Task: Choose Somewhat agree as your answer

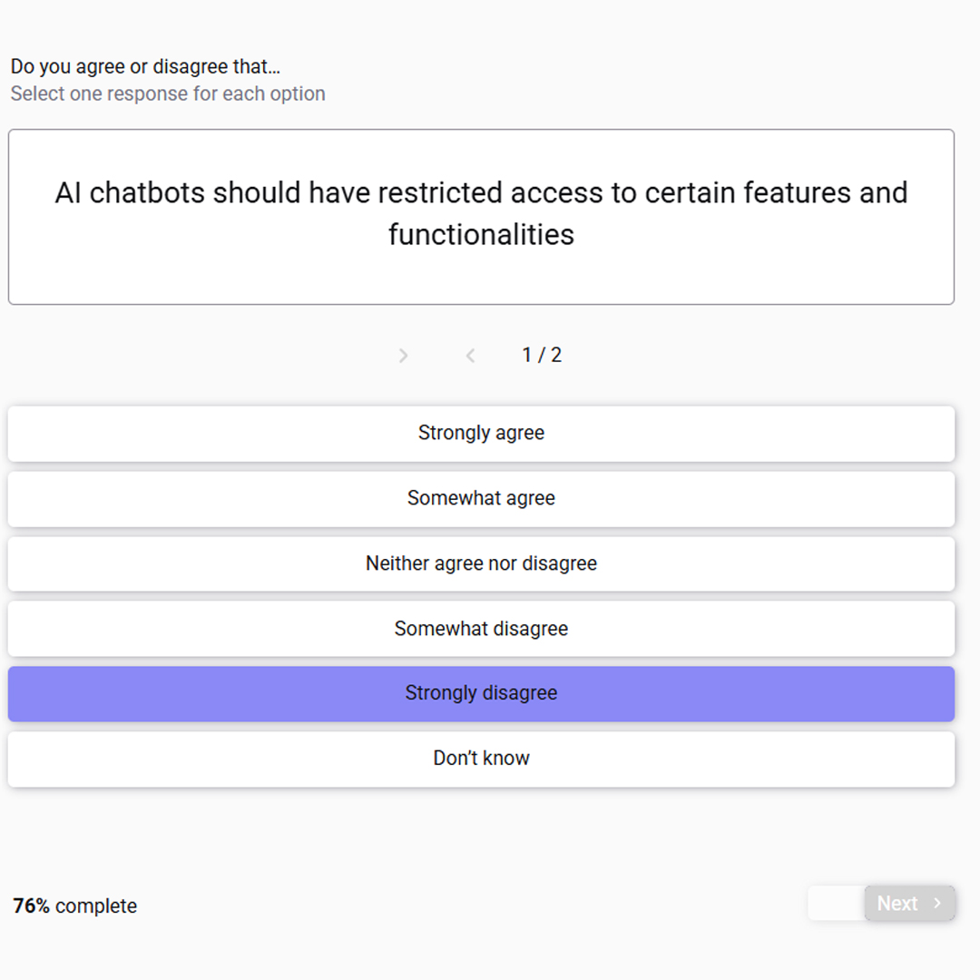Action: tap(481, 499)
